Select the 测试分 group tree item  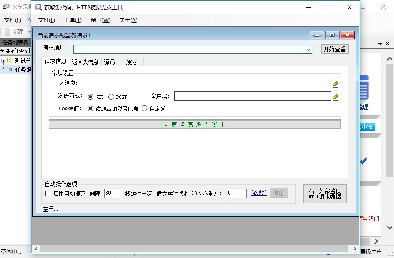(x=22, y=61)
